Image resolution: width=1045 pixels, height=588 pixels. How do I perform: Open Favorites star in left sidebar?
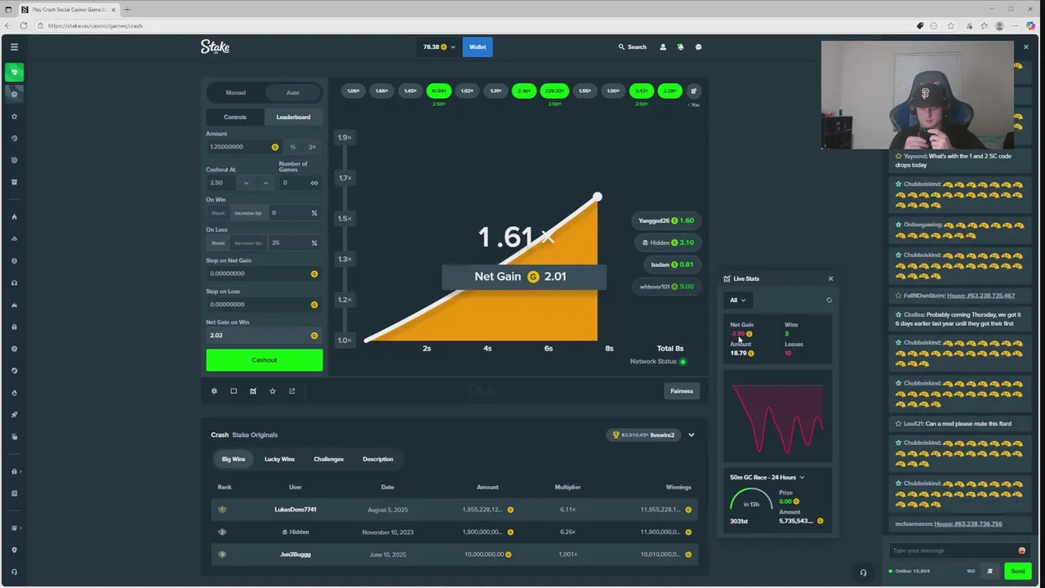click(14, 116)
